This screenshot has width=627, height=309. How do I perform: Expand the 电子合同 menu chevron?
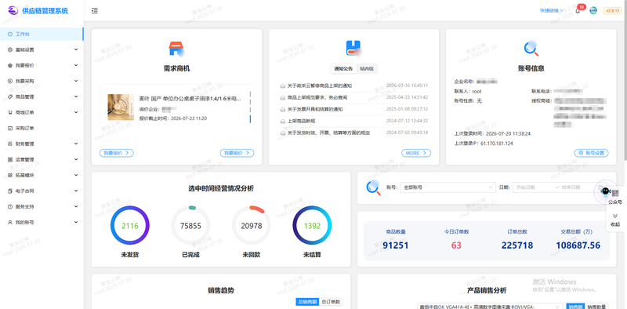click(76, 191)
